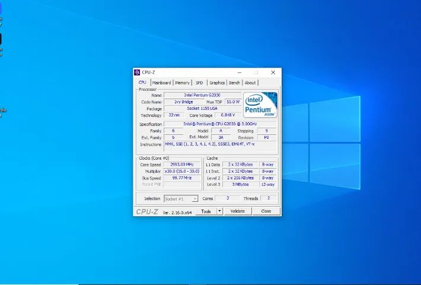421x285 pixels.
Task: Open the SPD tab
Action: 199,83
